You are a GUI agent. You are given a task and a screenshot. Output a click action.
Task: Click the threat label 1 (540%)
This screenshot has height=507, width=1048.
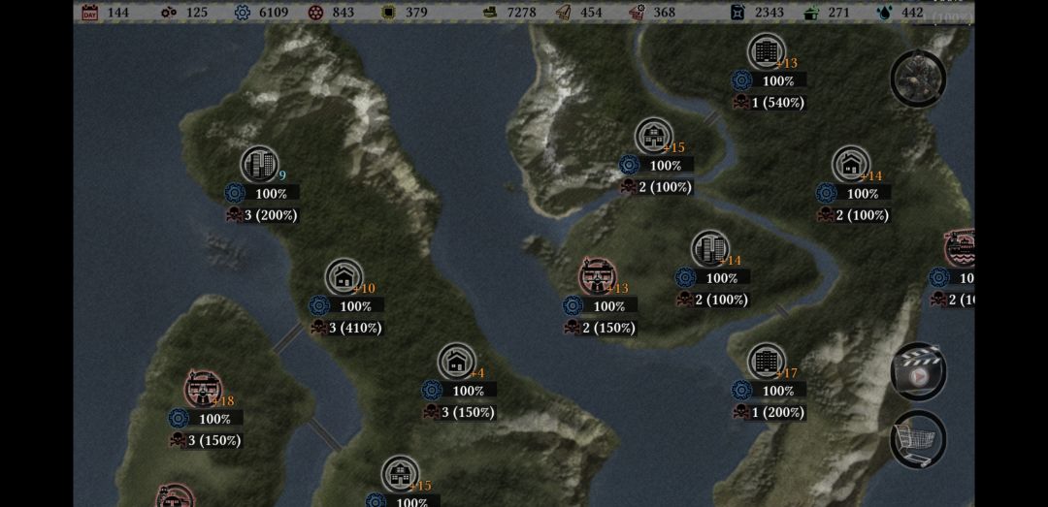pos(778,103)
